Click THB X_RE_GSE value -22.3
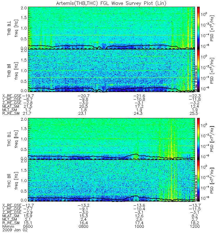Viewport: 218px width, 233px height. click(x=195, y=96)
